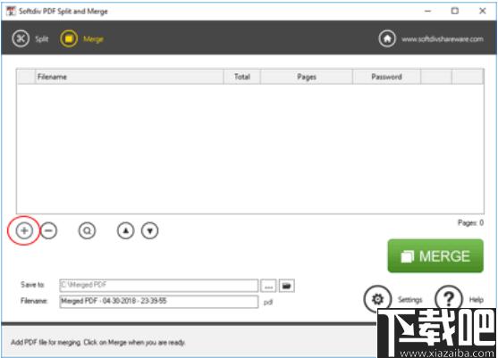Switch to the Split tab label
Image resolution: width=498 pixels, height=358 pixels.
tap(42, 39)
